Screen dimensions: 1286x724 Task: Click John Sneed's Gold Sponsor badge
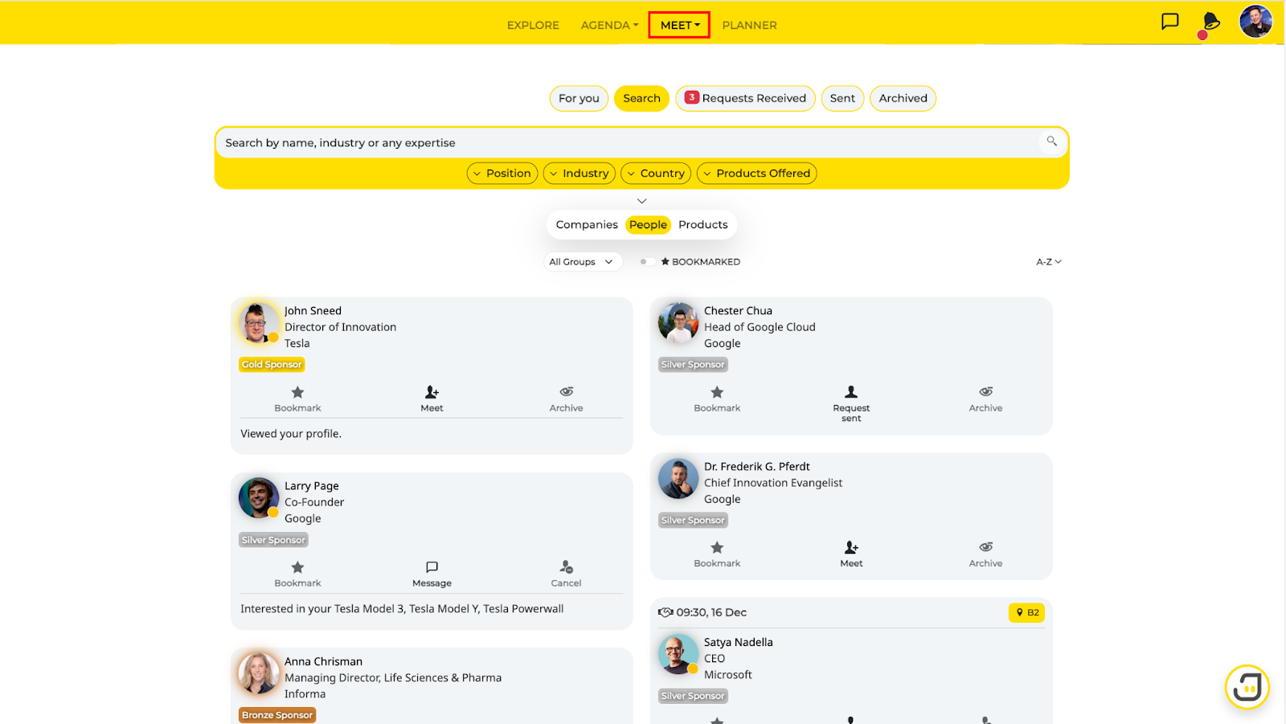click(x=272, y=365)
